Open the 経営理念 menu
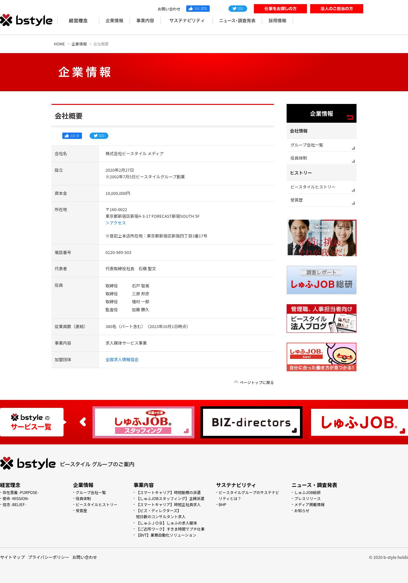Image resolution: width=408 pixels, height=583 pixels. pos(78,21)
